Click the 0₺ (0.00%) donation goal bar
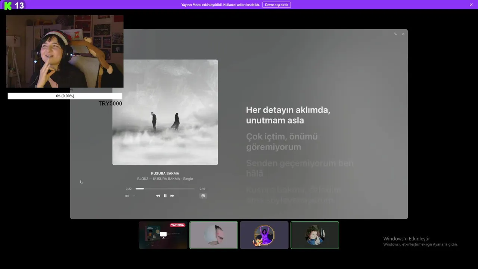Image resolution: width=478 pixels, height=269 pixels. coord(65,96)
